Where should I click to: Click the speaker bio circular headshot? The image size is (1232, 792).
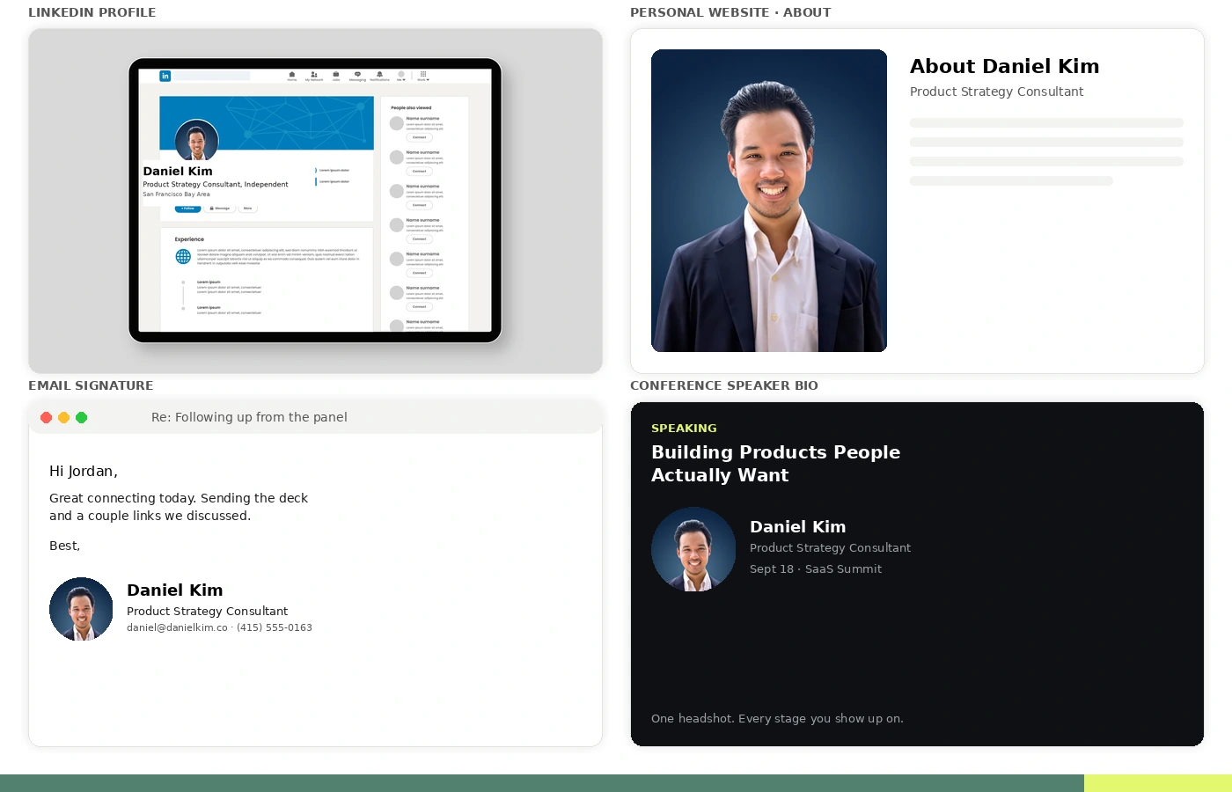(693, 549)
